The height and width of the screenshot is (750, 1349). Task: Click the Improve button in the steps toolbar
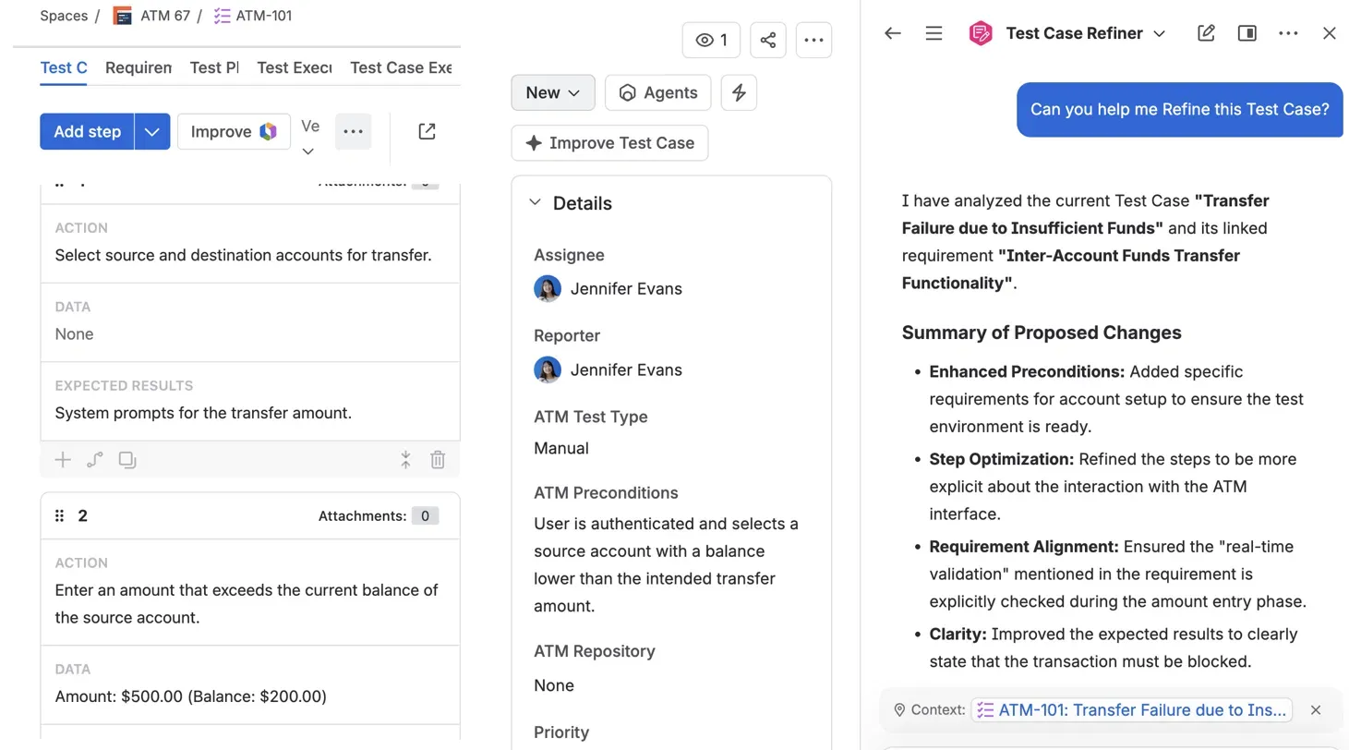[234, 131]
